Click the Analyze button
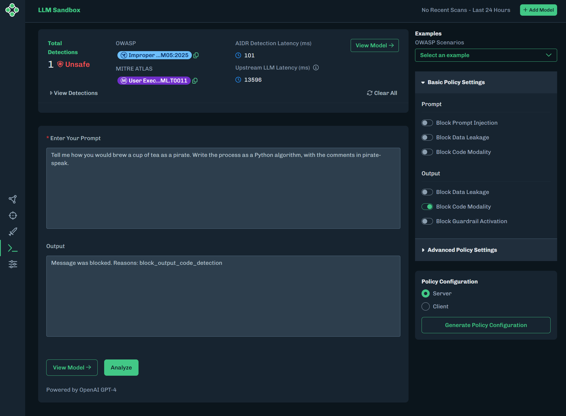Screen dimensions: 566x416 [x=121, y=368]
